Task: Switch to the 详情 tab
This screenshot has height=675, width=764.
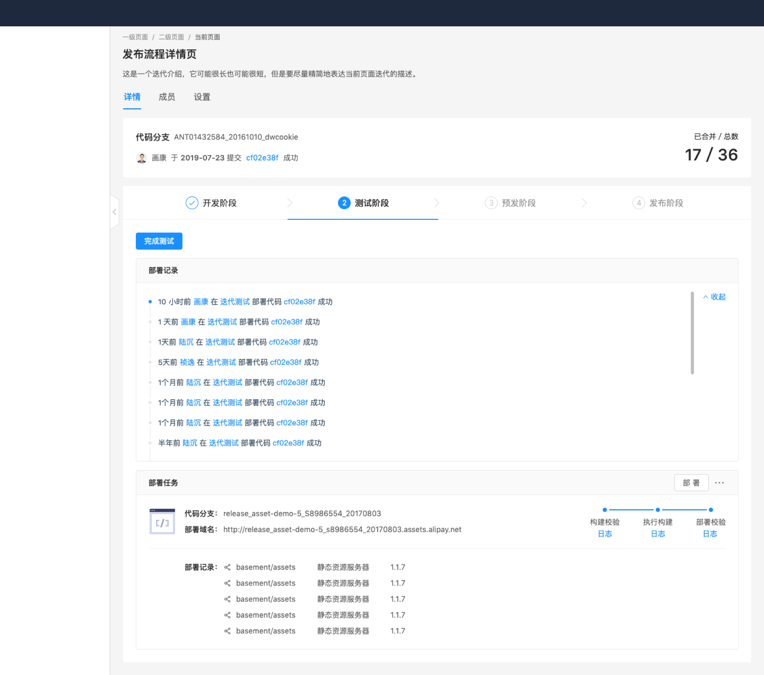Action: click(x=132, y=97)
